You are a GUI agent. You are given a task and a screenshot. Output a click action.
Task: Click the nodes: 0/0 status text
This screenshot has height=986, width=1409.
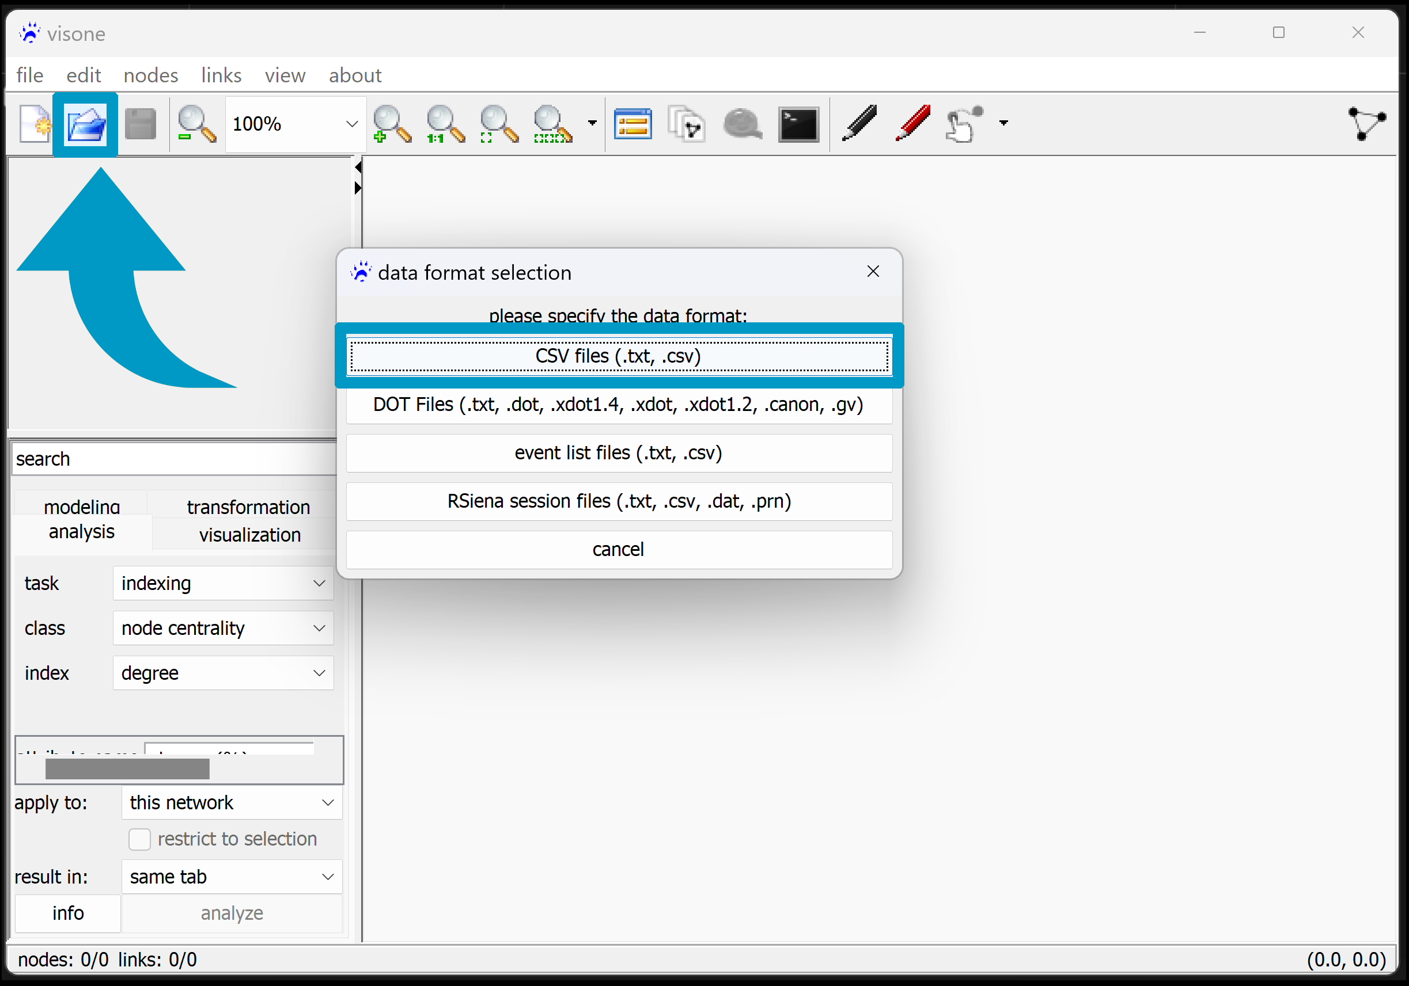(63, 960)
